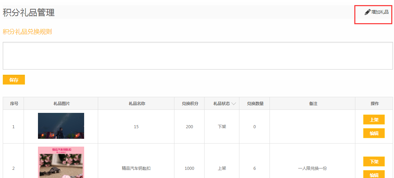This screenshot has height=178, width=394.
Task: Edit the 精品汽车钥匙扣 gift entry
Action: click(x=374, y=175)
